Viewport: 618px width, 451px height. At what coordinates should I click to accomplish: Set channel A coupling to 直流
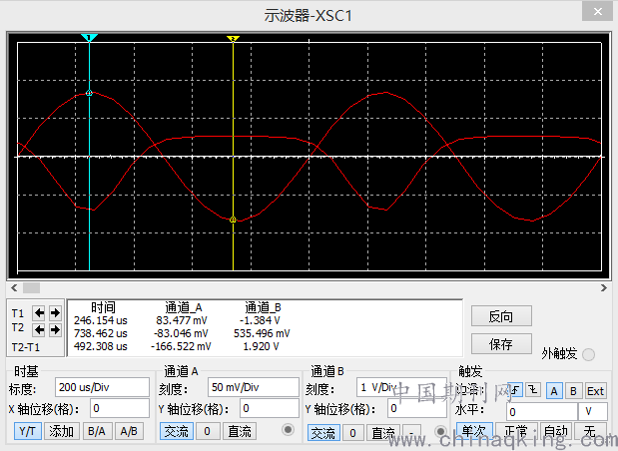pyautogui.click(x=240, y=431)
